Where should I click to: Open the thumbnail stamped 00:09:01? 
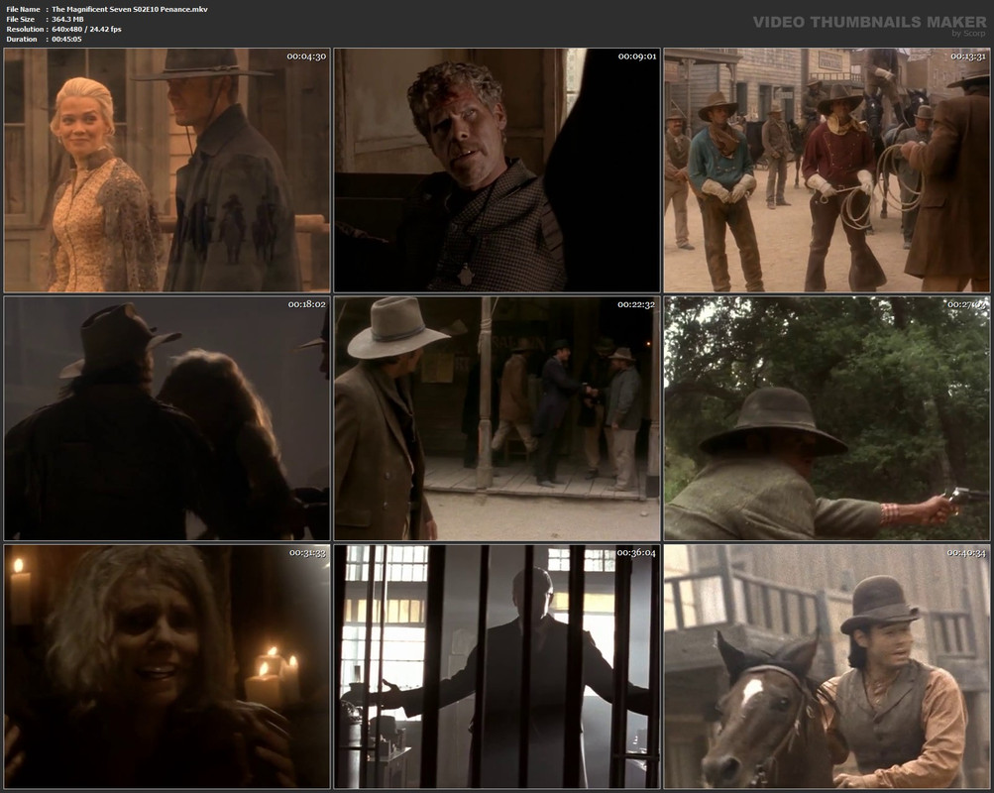pos(497,170)
